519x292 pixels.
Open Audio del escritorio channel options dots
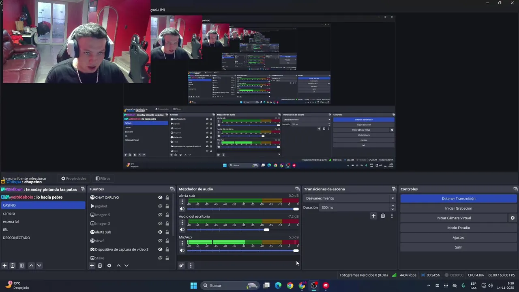coord(182,223)
